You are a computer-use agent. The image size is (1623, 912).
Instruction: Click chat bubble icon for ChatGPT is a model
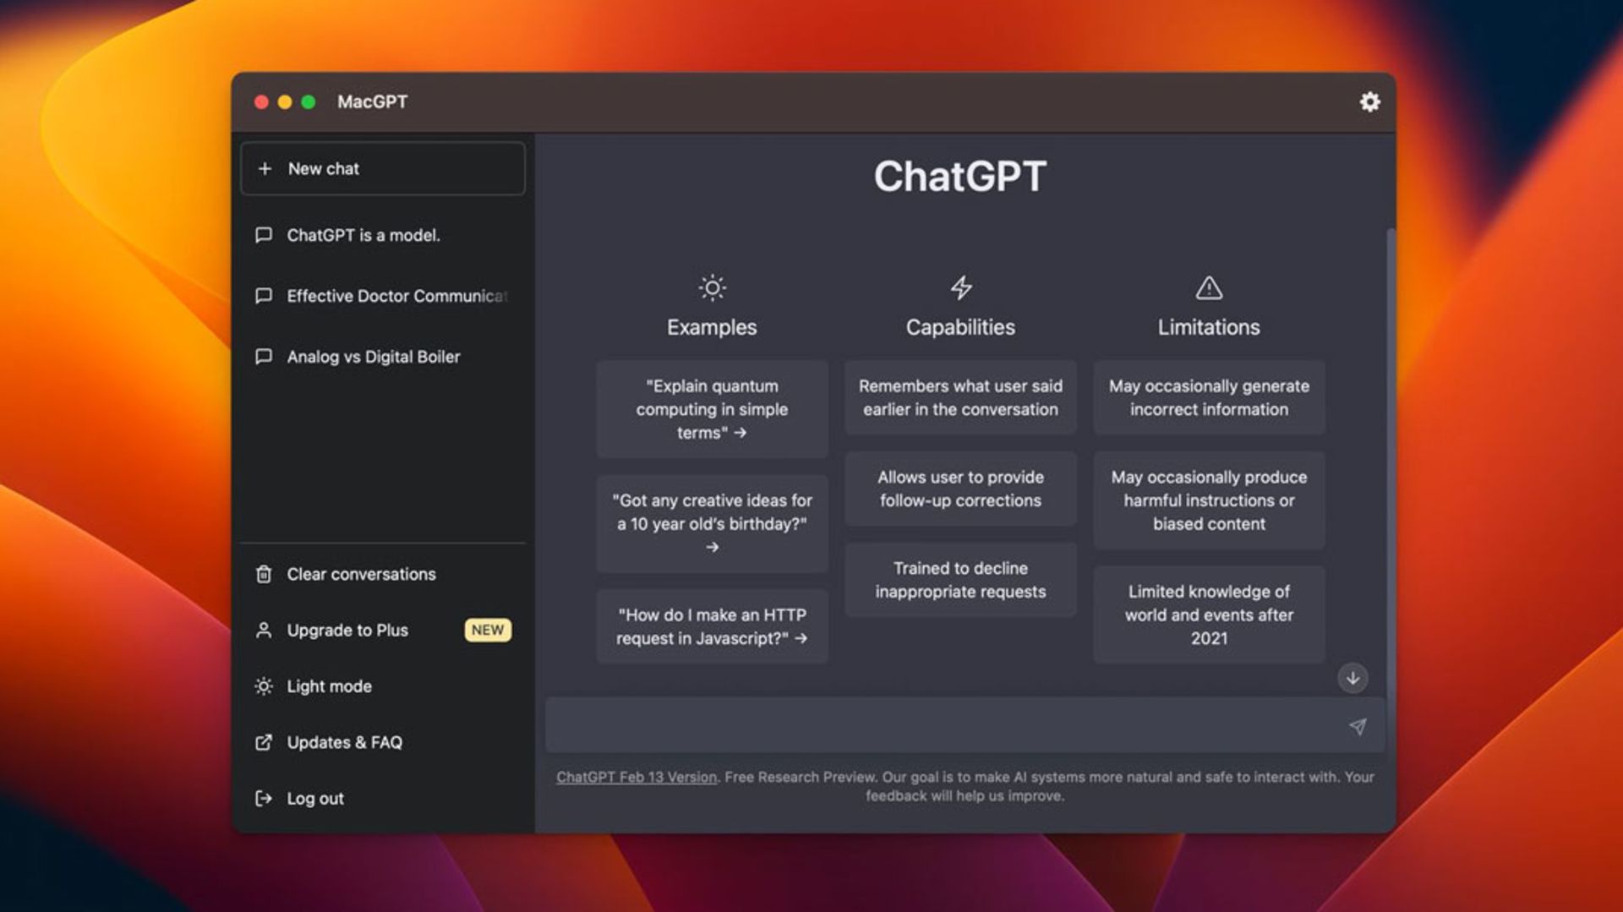(264, 235)
